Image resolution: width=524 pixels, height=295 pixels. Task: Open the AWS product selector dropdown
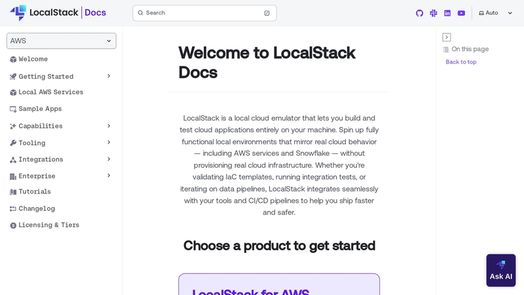(62, 41)
